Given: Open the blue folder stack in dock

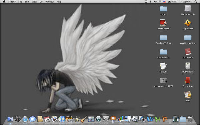Looking at the screenshot, I should click(183, 119).
